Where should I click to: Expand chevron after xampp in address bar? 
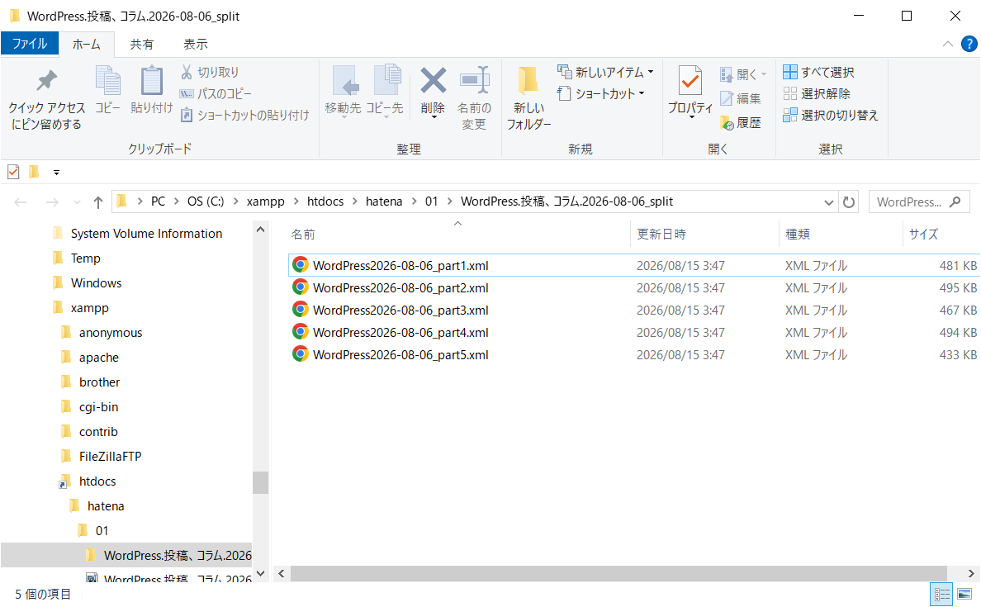click(x=296, y=202)
